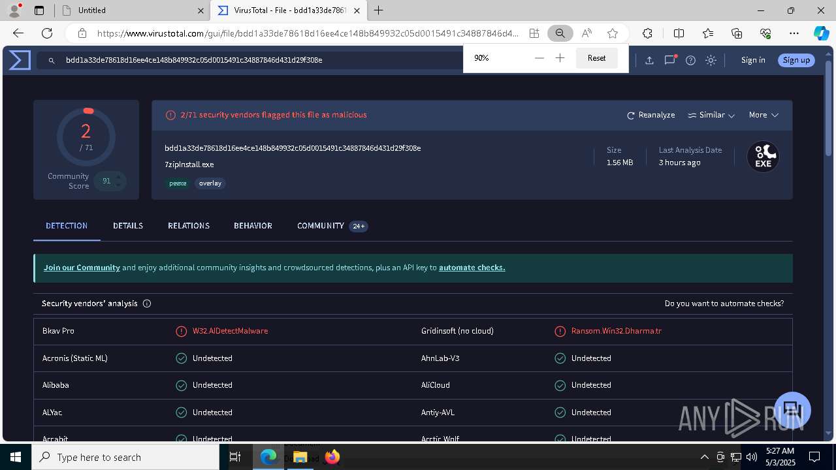Open the help question mark icon

[x=690, y=60]
